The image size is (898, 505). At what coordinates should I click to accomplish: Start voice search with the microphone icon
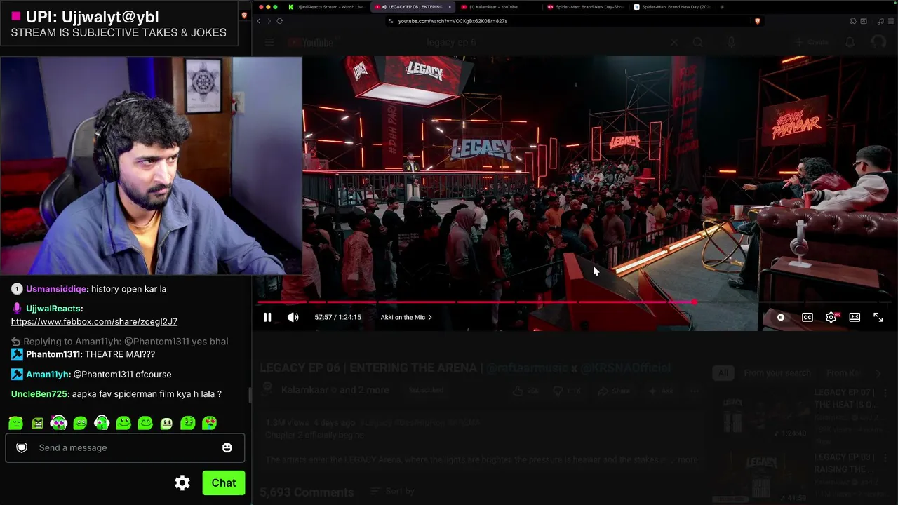(731, 43)
